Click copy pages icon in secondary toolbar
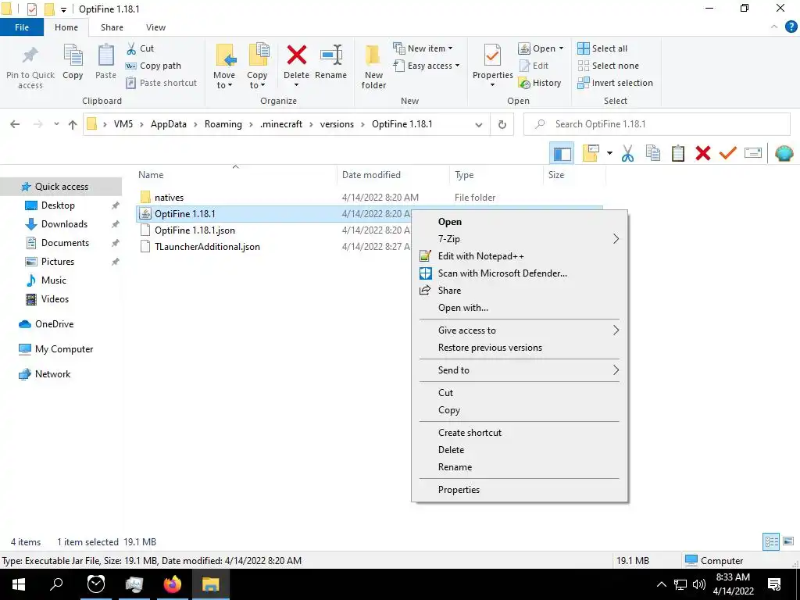Viewport: 800px width, 600px height. point(652,153)
